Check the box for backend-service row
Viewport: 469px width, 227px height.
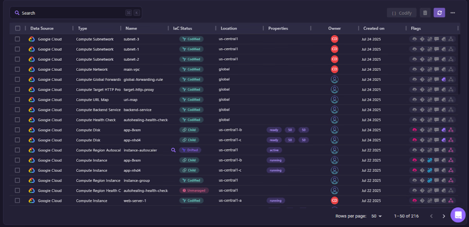(x=17, y=110)
